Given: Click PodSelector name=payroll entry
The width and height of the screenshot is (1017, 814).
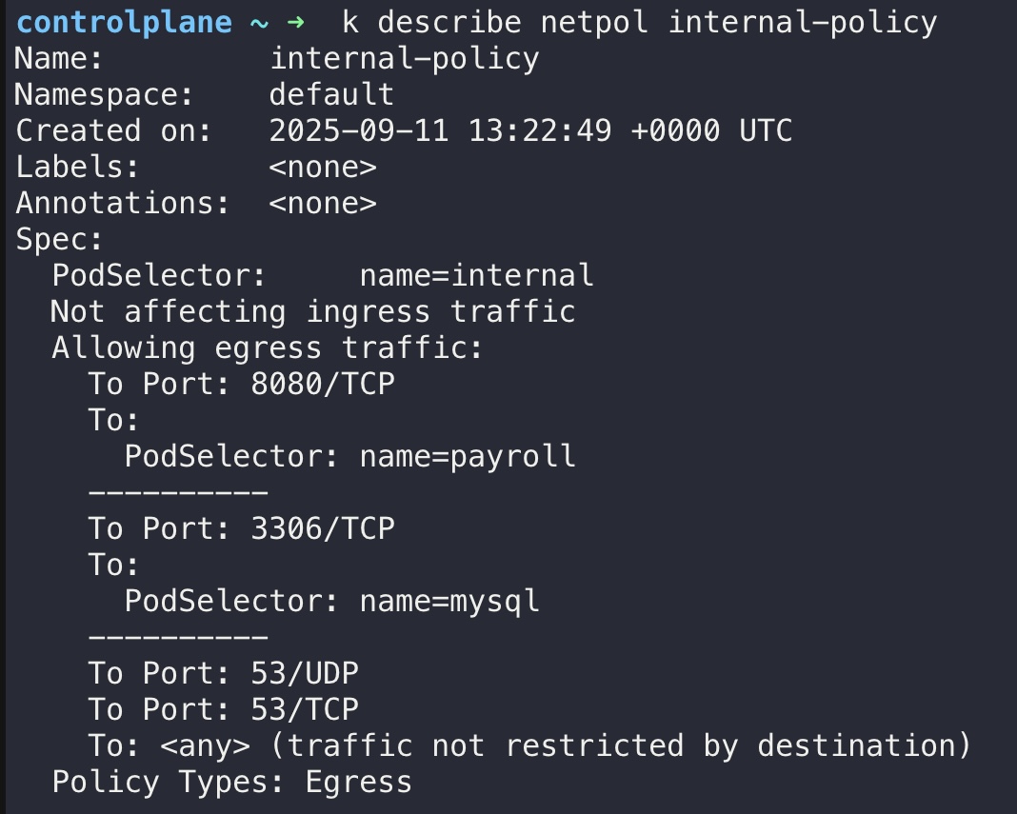Looking at the screenshot, I should [349, 457].
